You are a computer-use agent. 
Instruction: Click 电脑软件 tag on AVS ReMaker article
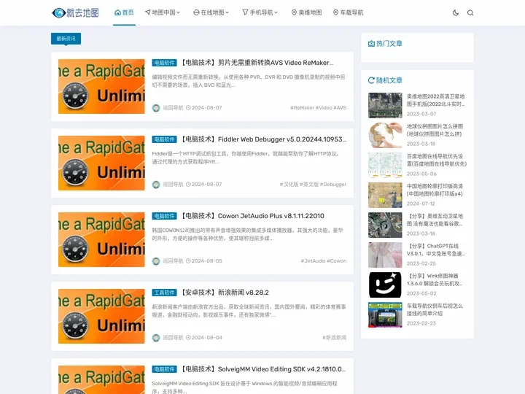[164, 63]
